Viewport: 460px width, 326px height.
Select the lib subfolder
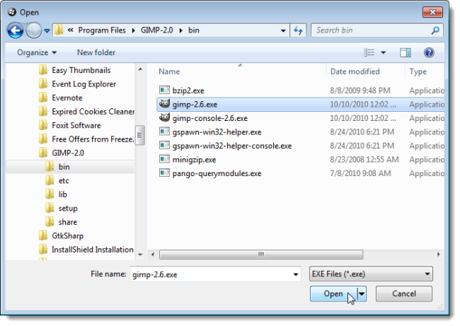point(62,194)
